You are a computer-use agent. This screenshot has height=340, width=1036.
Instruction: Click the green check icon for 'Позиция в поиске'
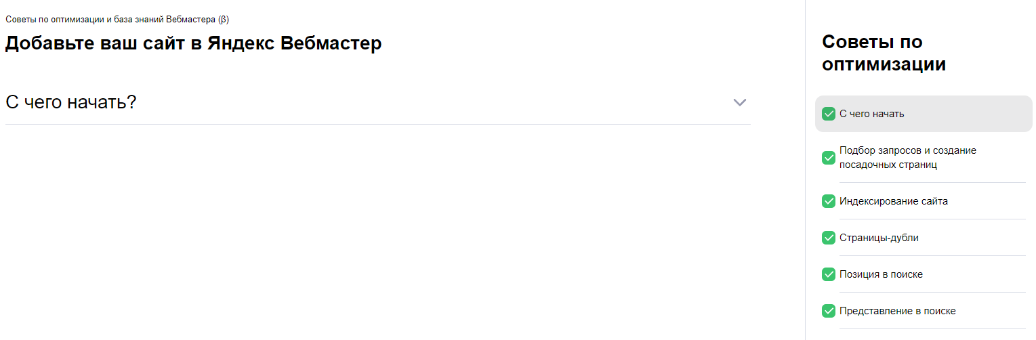point(828,274)
